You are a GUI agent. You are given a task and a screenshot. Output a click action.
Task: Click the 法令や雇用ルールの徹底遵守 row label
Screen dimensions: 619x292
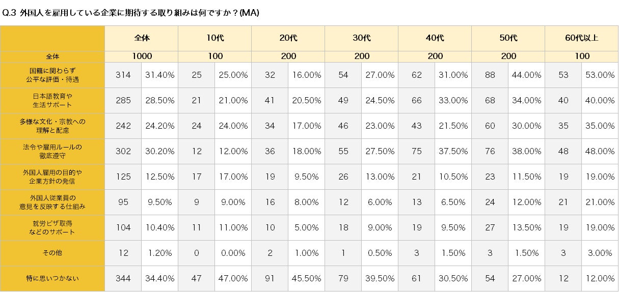(53, 151)
